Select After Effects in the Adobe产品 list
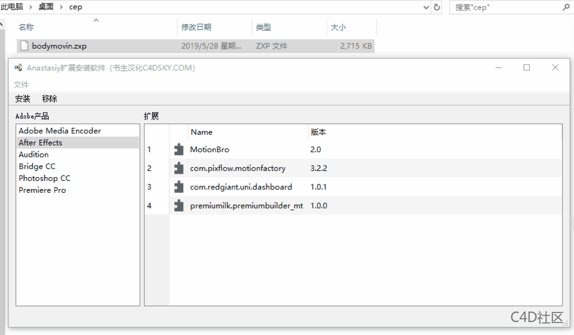 pyautogui.click(x=40, y=142)
